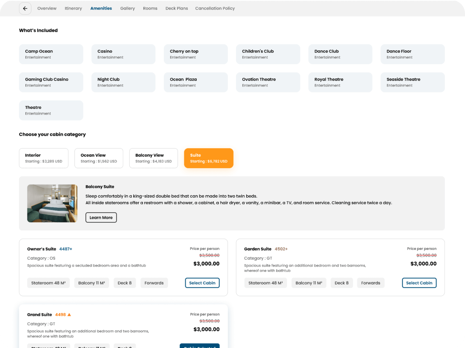465x348 pixels.
Task: Click Learn More for Balcony Suite
Action: click(x=101, y=217)
